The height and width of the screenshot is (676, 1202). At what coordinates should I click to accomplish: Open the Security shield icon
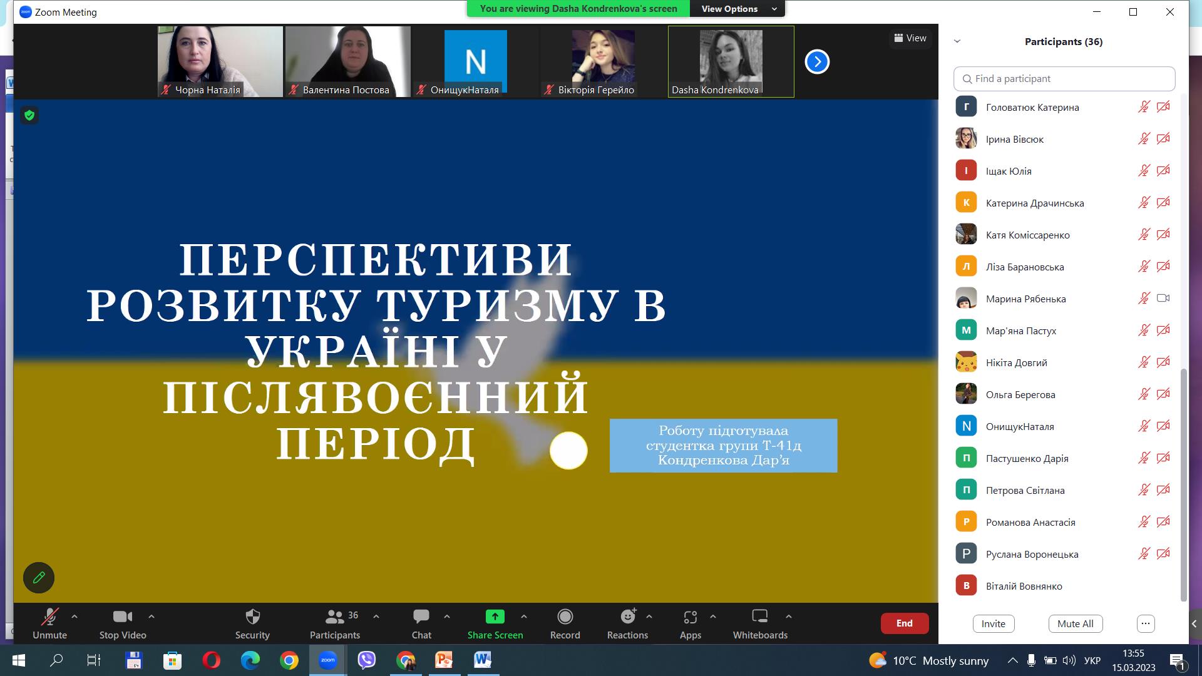tap(252, 617)
